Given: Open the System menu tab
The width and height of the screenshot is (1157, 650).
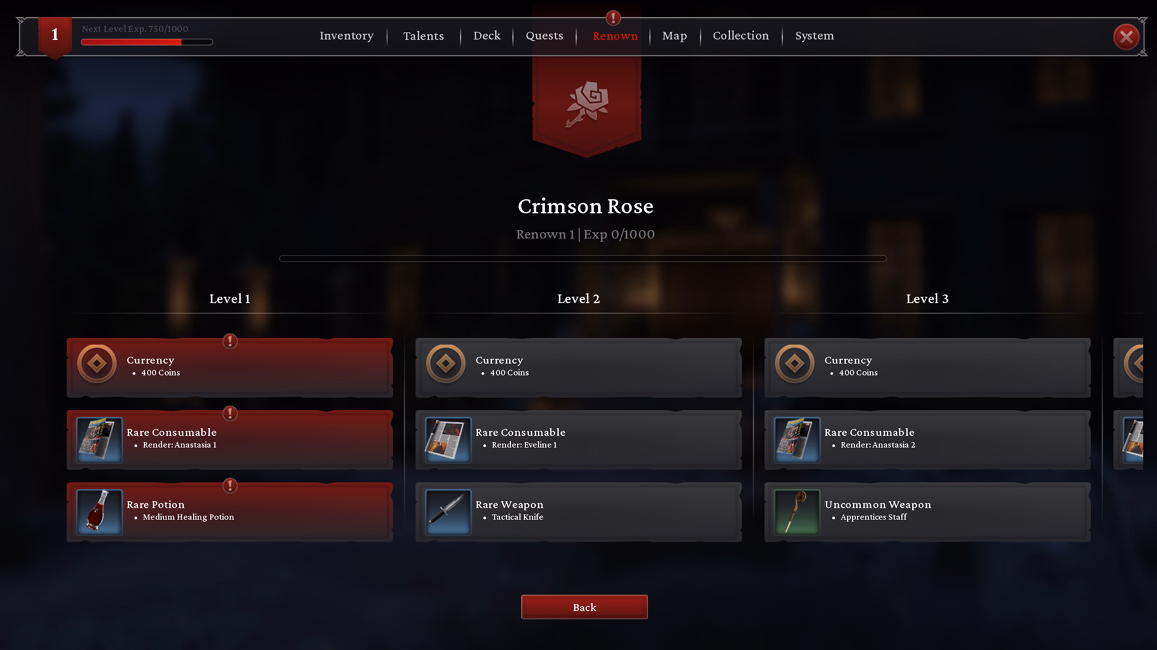Looking at the screenshot, I should pyautogui.click(x=814, y=36).
